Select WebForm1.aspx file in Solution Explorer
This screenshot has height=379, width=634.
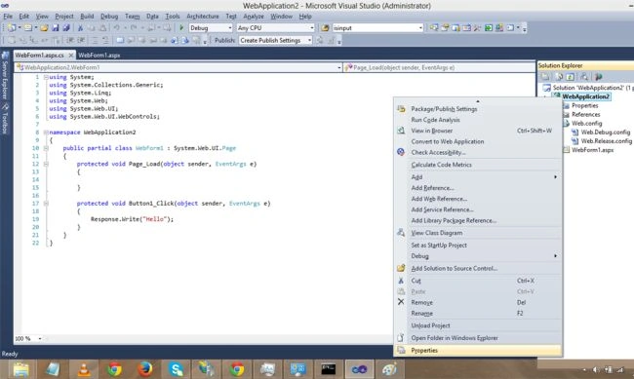tap(592, 150)
